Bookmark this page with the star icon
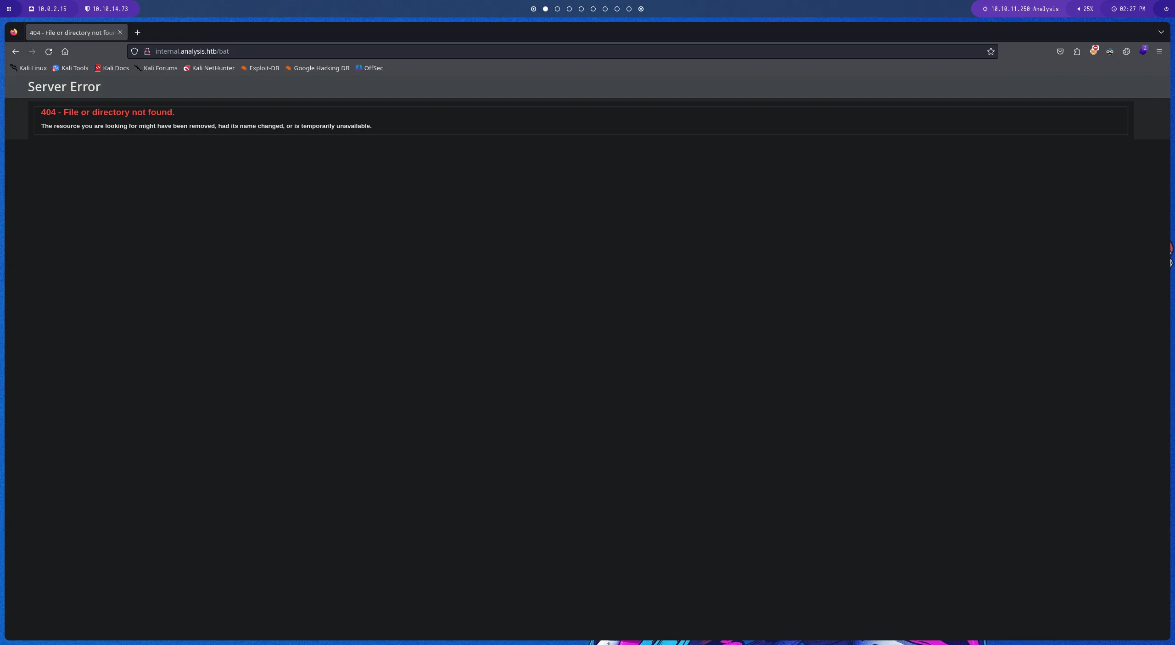 (x=990, y=51)
